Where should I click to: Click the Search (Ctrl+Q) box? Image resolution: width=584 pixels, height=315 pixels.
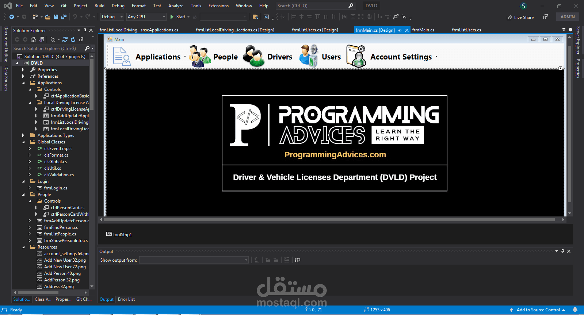pos(315,6)
